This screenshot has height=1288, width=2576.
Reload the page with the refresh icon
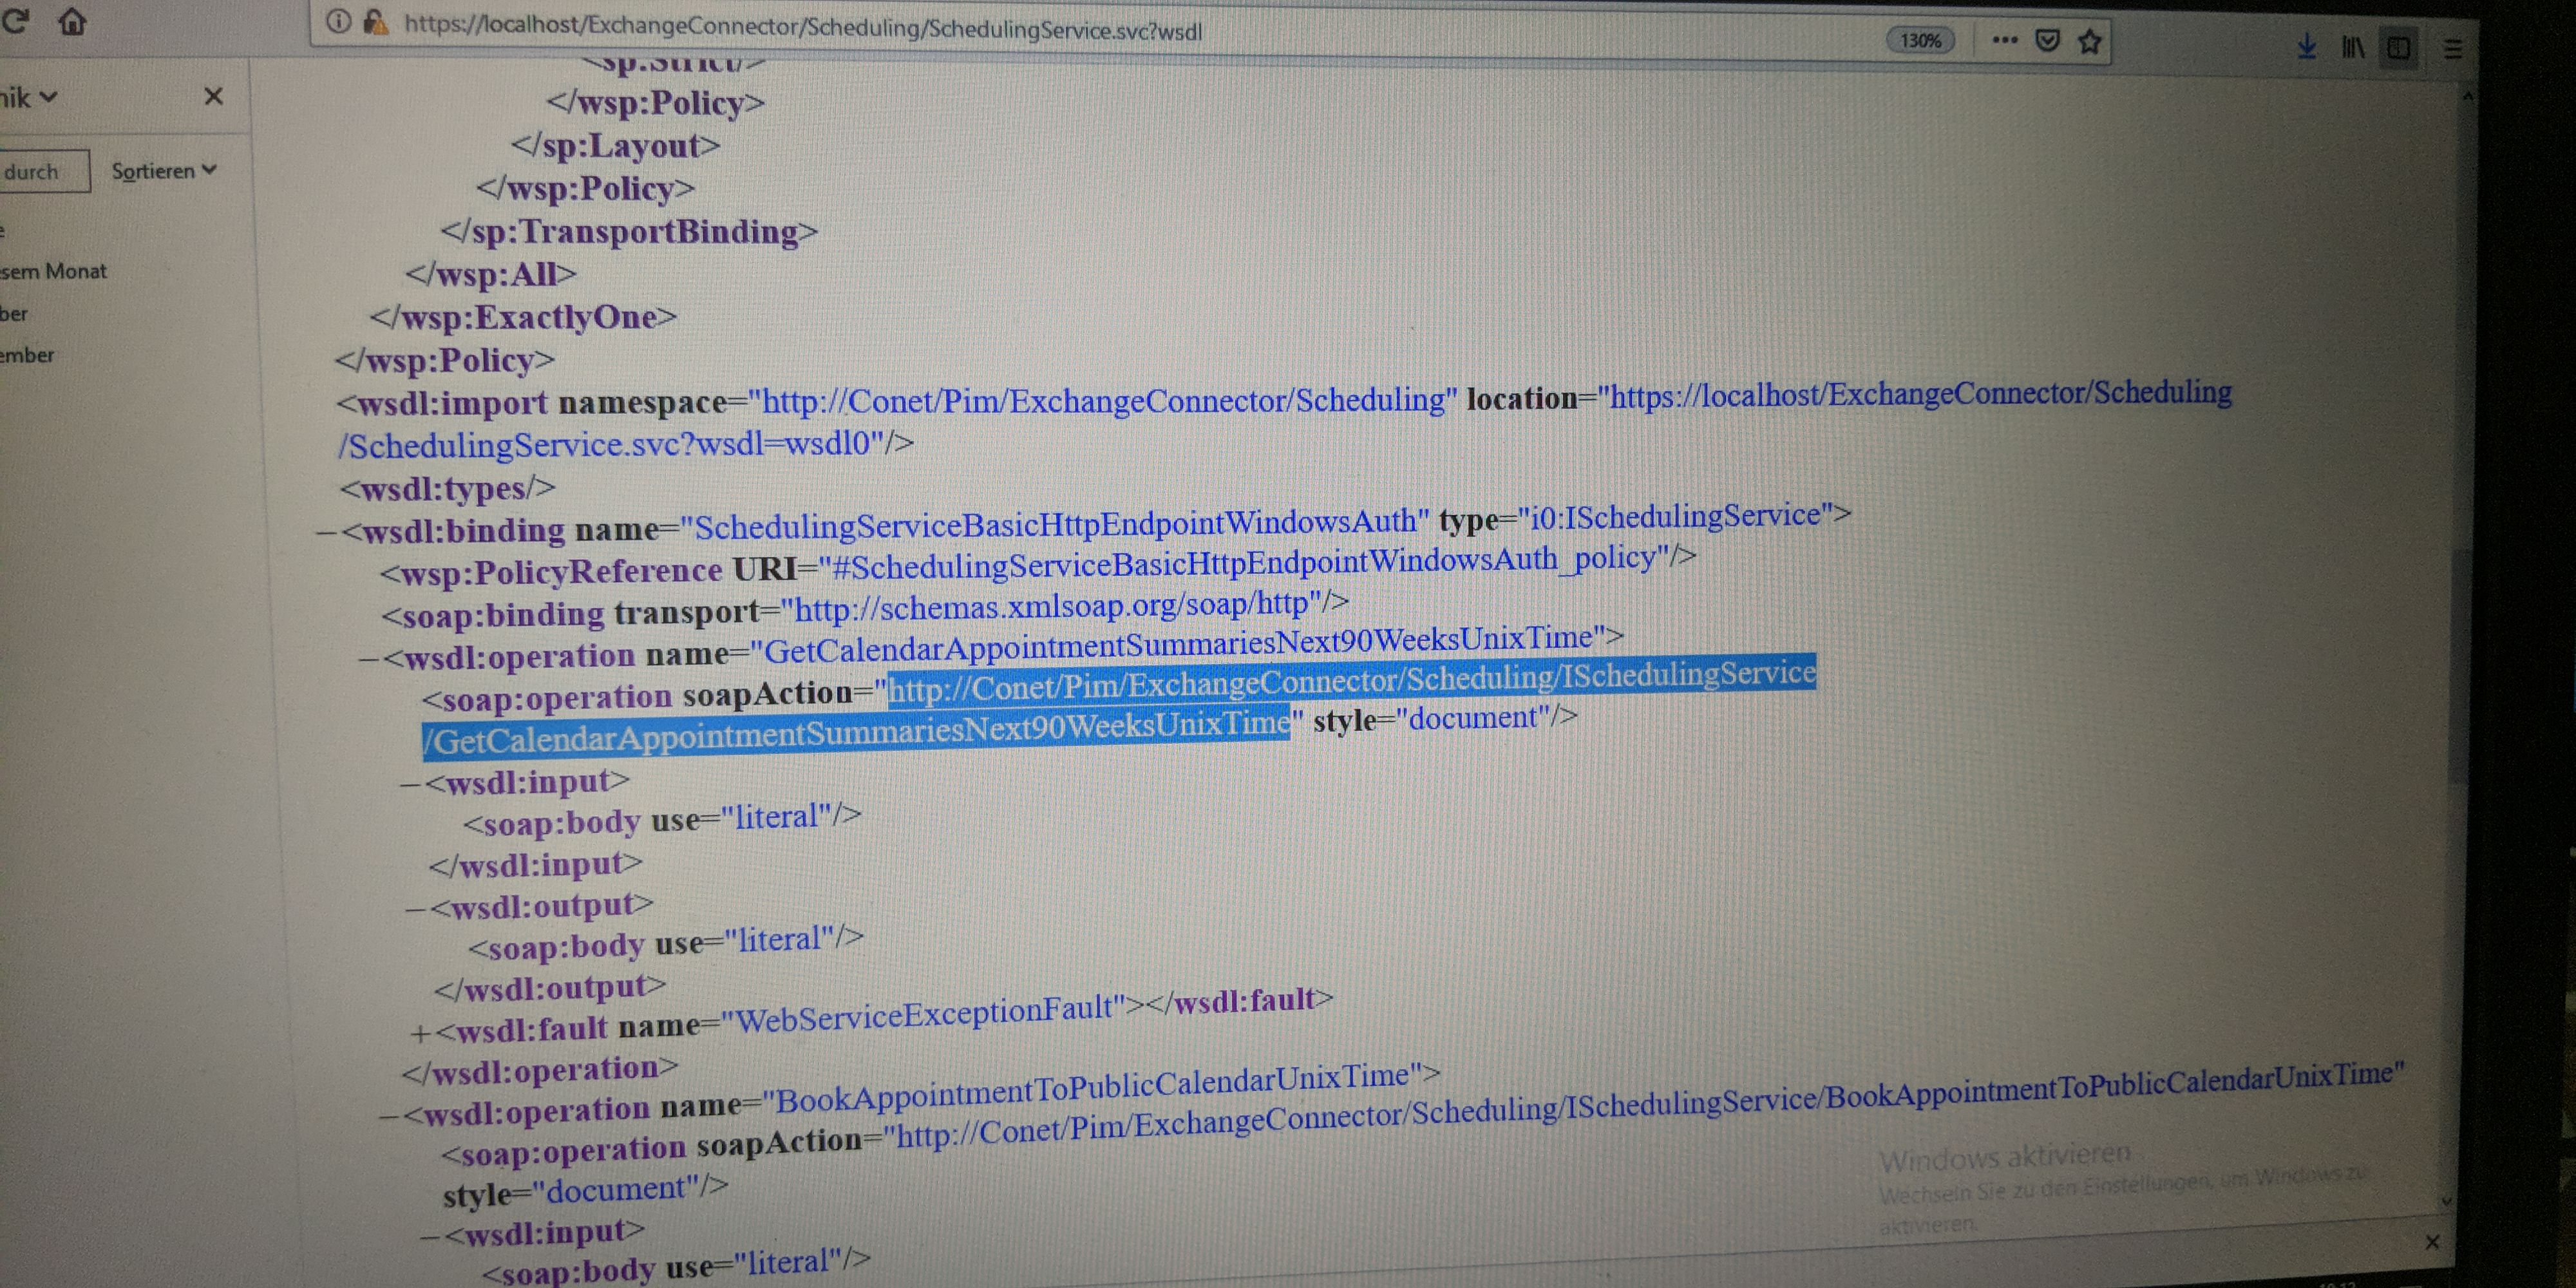[x=15, y=20]
